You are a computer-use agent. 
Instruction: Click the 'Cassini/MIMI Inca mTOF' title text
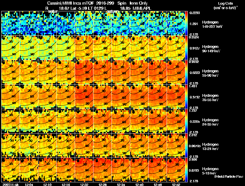click(70, 3)
